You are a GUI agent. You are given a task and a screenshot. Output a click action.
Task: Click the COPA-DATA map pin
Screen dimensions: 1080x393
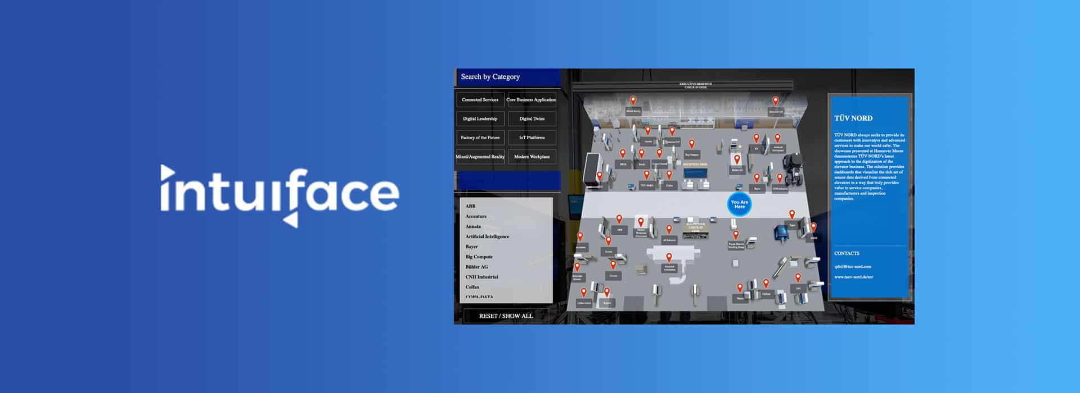(x=584, y=293)
